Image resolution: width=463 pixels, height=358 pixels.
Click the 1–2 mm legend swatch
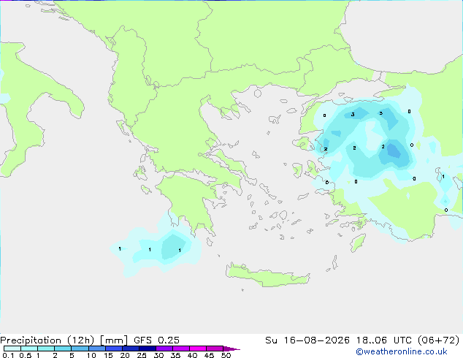(x=46, y=349)
